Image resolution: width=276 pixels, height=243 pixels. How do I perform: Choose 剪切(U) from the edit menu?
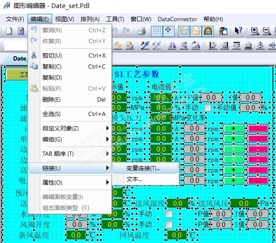tap(70, 56)
